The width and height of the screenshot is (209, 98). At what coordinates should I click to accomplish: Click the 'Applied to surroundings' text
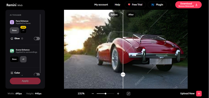(27, 52)
